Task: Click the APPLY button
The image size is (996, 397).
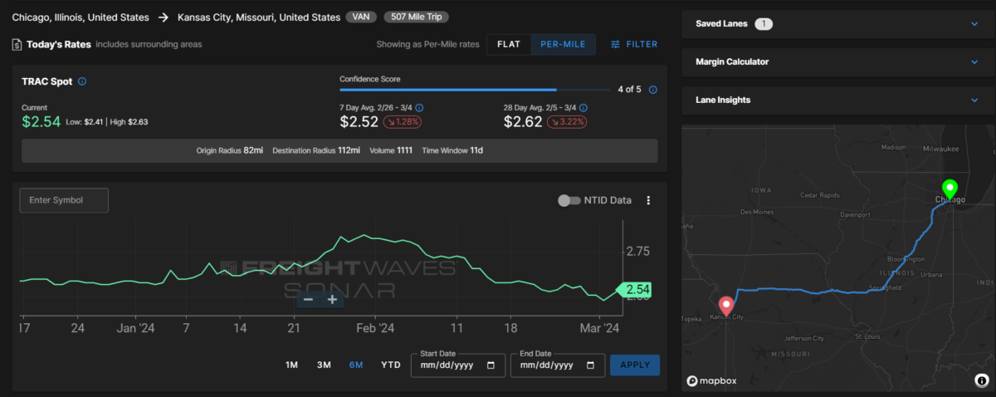Action: point(635,365)
